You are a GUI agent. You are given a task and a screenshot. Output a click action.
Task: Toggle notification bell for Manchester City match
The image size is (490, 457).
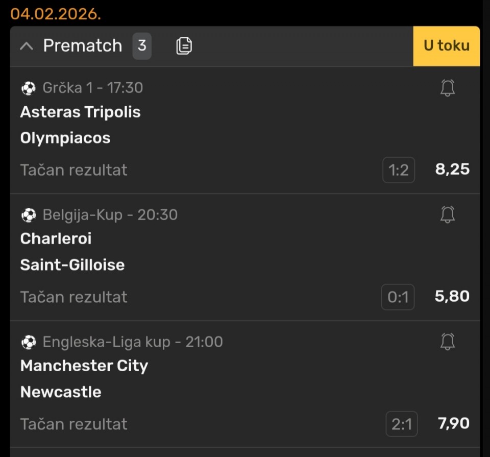[x=448, y=342]
